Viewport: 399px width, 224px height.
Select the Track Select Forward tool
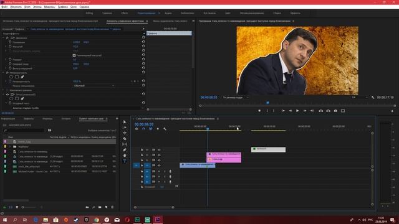(125, 127)
